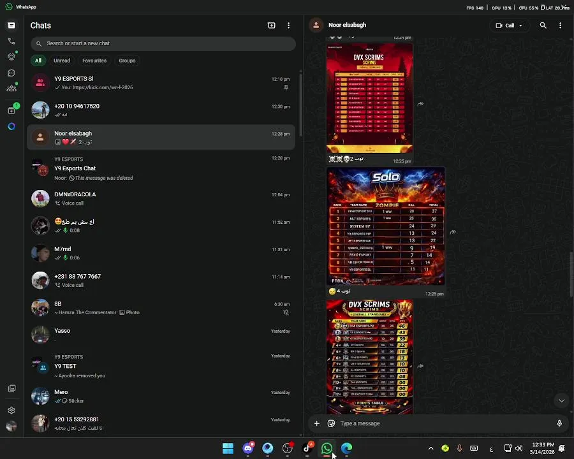Click scroll-to-bottom chevron button in conversation
Viewport: 574px width, 459px height.
tap(561, 400)
